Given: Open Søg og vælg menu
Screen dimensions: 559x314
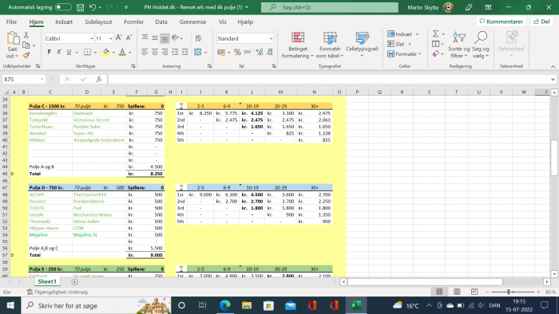Looking at the screenshot, I should point(481,45).
